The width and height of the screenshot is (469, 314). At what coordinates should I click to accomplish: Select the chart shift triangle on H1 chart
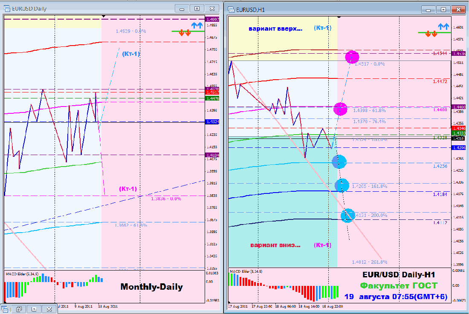coord(339,17)
